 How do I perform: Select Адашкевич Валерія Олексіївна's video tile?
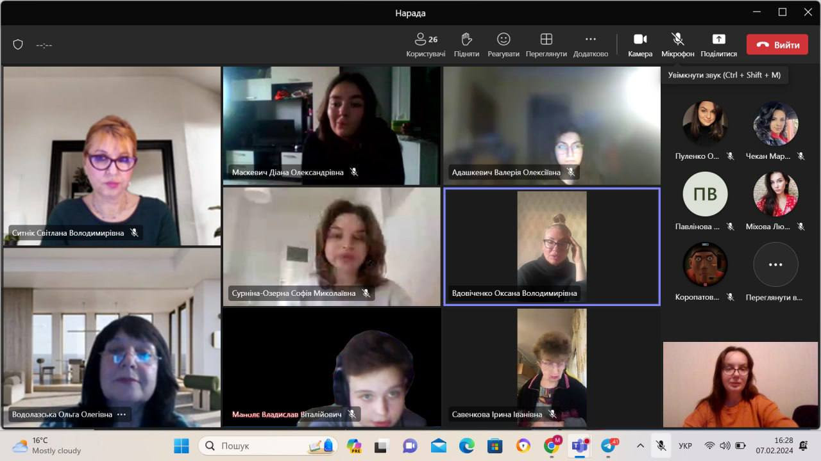point(552,125)
